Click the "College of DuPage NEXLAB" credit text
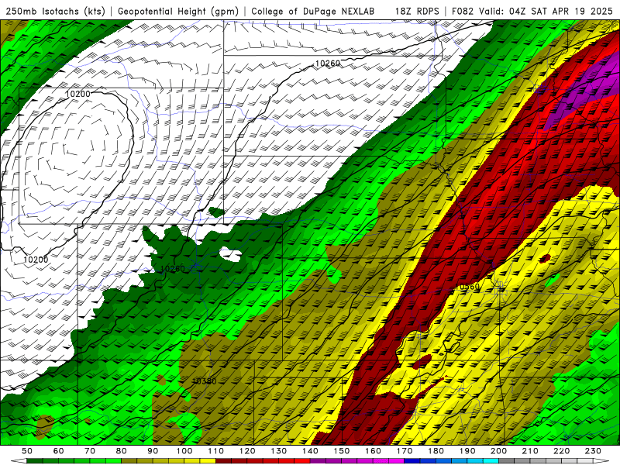 coord(312,11)
